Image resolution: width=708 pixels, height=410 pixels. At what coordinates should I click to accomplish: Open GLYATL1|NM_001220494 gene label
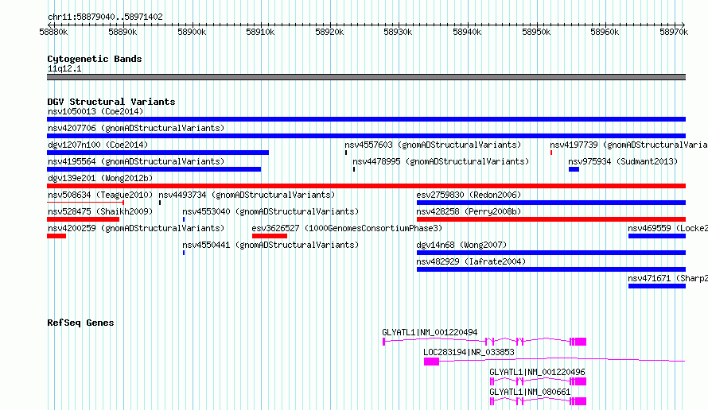(x=430, y=332)
